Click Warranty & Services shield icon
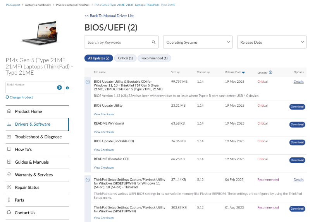This screenshot has width=310, height=222. point(9,174)
